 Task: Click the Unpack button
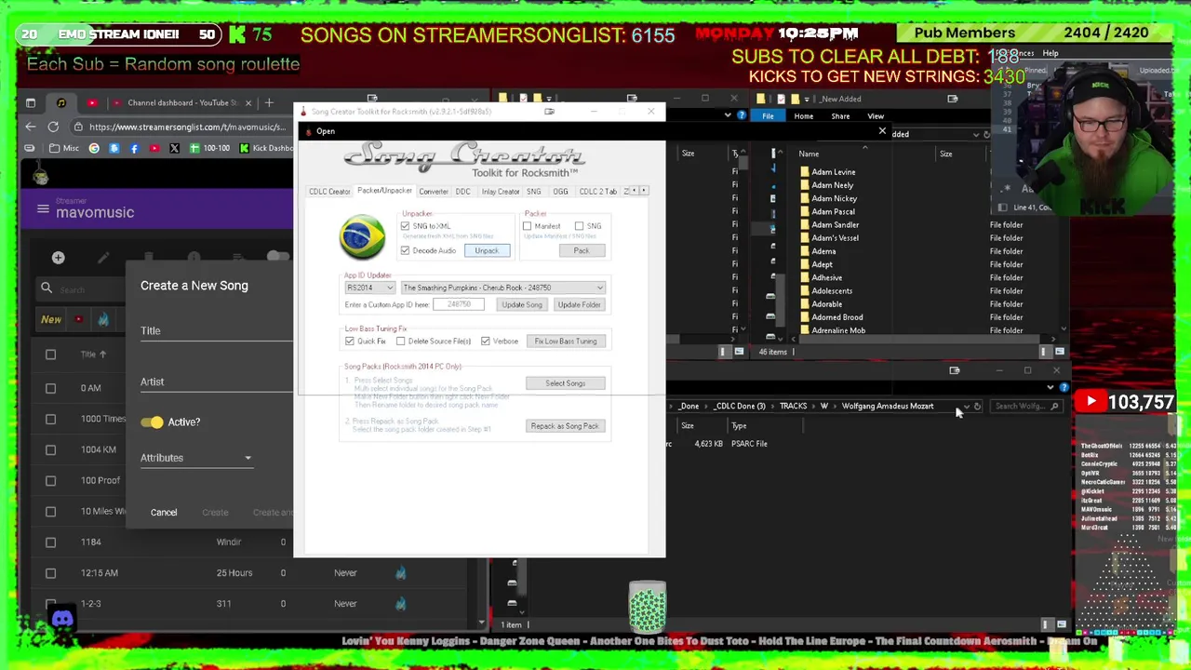pyautogui.click(x=487, y=251)
